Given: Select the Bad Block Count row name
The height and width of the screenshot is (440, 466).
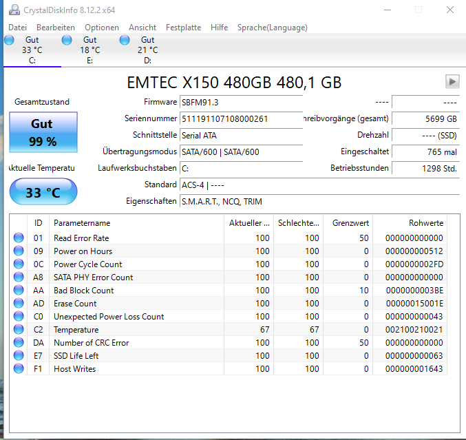Looking at the screenshot, I should [83, 290].
